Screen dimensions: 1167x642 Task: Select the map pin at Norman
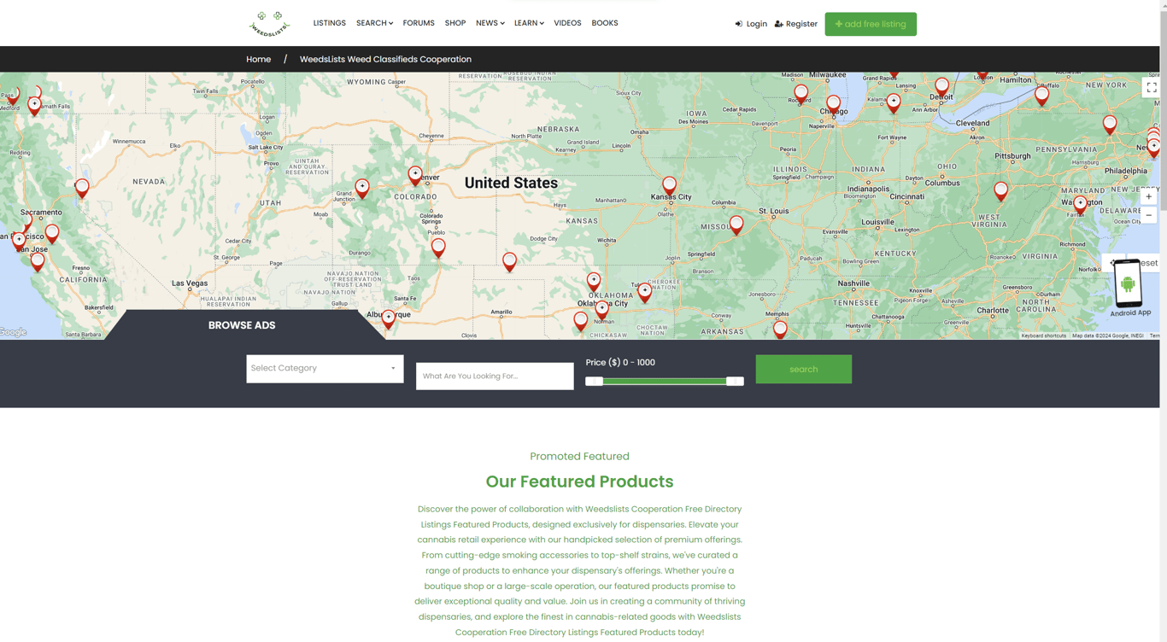pos(602,310)
